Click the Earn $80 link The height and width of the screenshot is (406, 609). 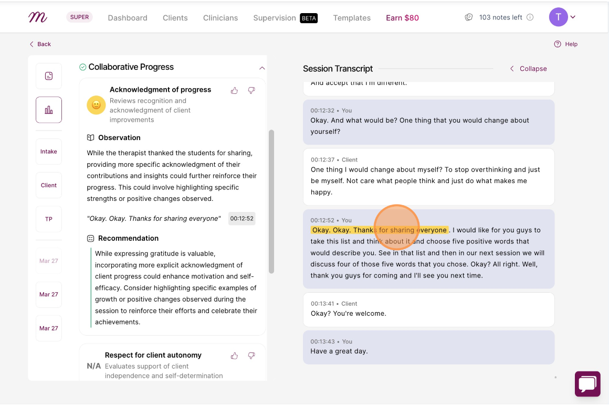402,18
